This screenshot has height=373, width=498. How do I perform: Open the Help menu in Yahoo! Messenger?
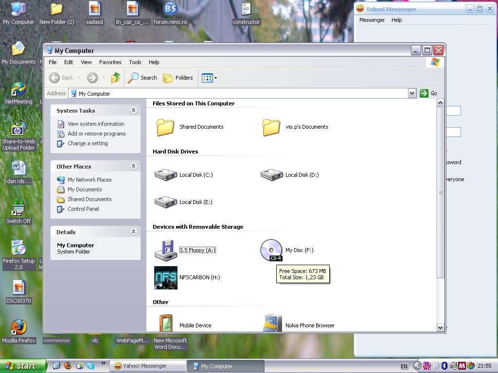click(x=397, y=20)
